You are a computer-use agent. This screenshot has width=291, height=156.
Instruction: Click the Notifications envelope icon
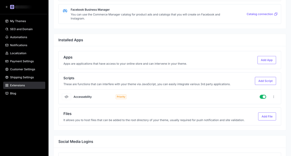[7, 45]
